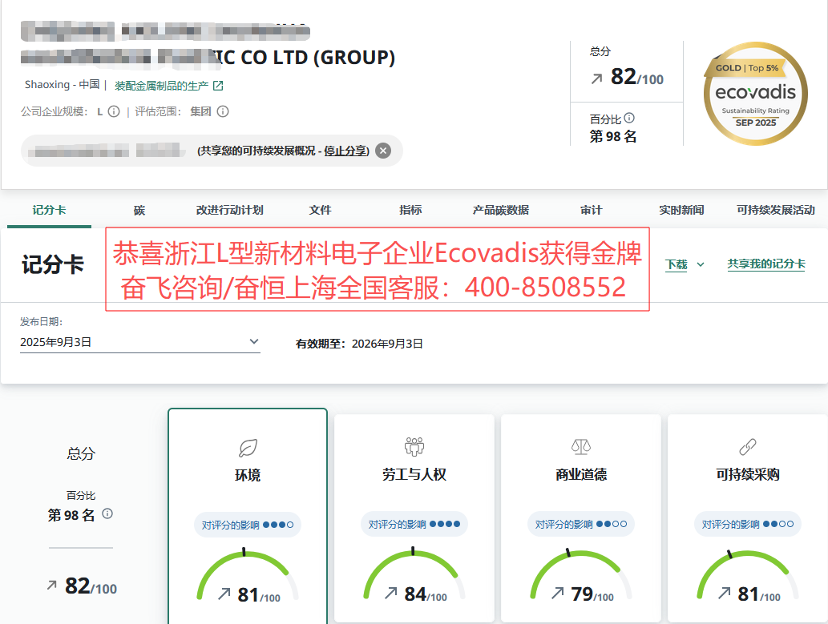This screenshot has width=828, height=624.
Task: Click the 对评分的影响 chip on the 可持续采购 card
Action: point(748,524)
